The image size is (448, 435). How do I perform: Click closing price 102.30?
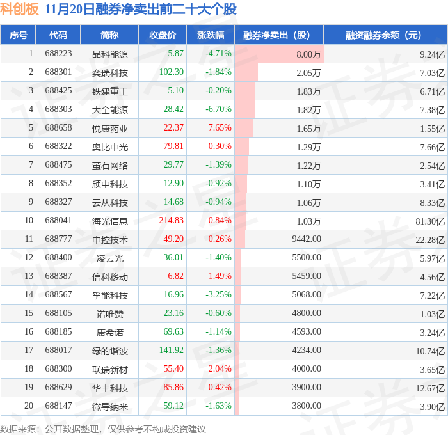[x=171, y=72]
